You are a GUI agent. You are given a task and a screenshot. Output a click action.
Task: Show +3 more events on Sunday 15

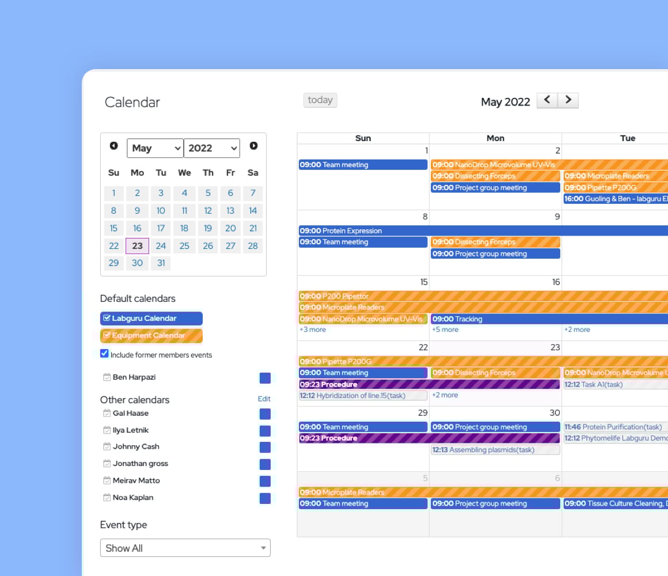click(x=313, y=330)
